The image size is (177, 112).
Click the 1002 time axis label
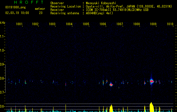click(35, 24)
